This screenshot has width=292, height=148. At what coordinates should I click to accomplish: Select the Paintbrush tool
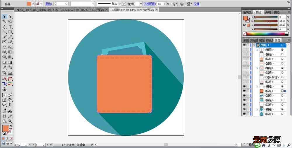tap(4, 37)
